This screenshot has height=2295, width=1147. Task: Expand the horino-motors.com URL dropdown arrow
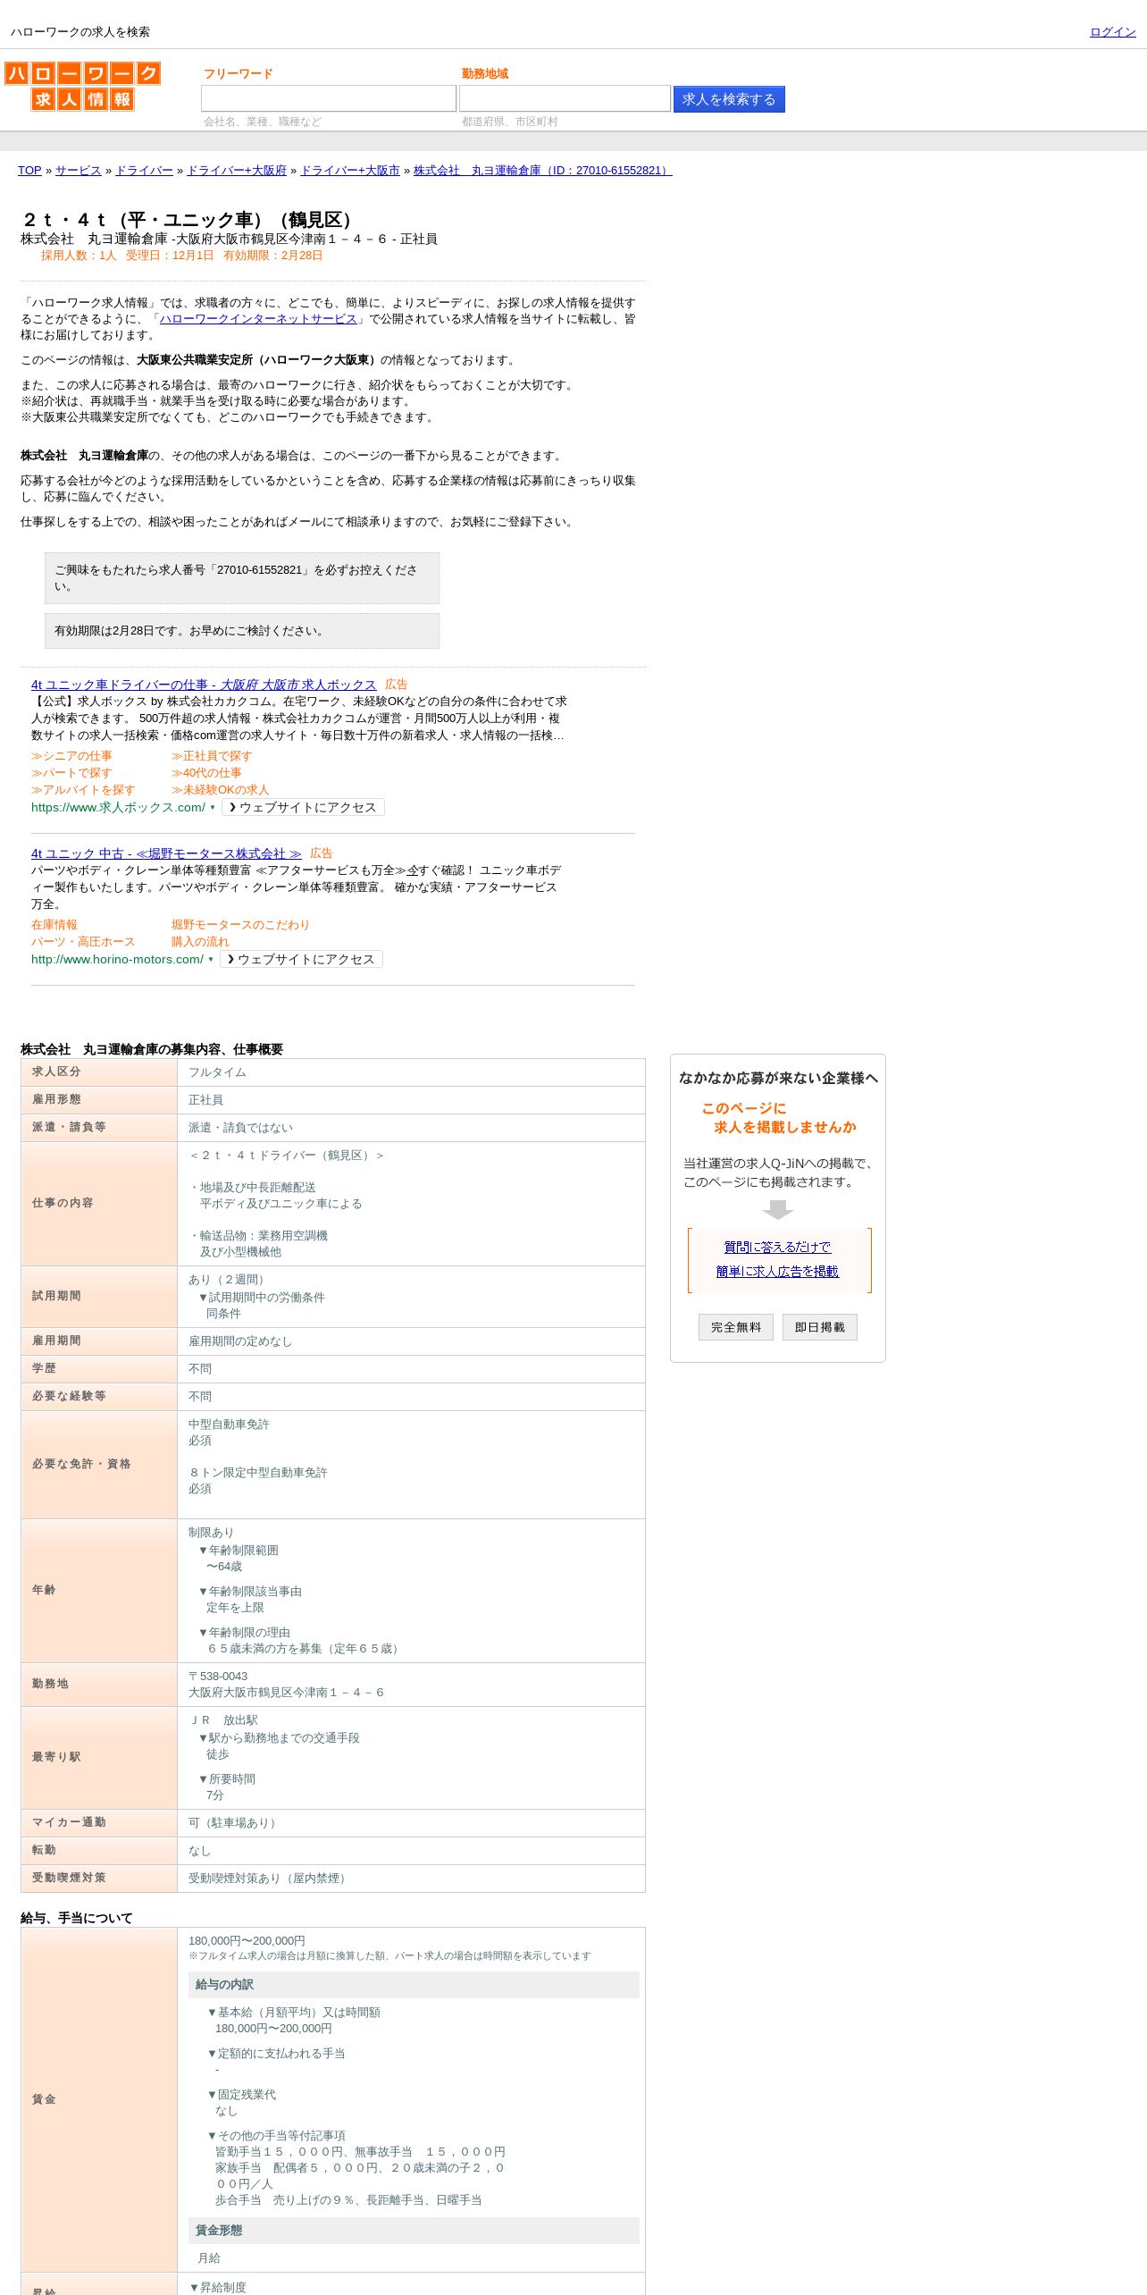coord(211,960)
